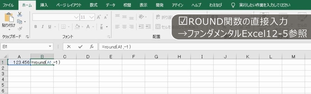Screen dimensions: 311x94
Task: Open the 表示 tab
Action: click(143, 5)
